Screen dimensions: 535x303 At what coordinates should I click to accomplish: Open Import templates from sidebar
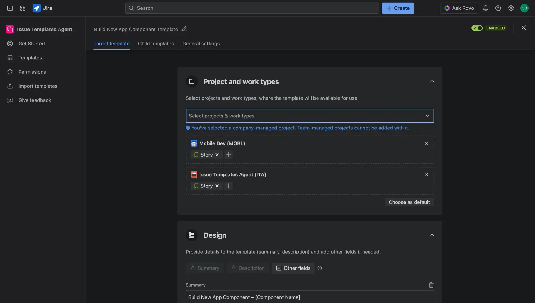38,86
